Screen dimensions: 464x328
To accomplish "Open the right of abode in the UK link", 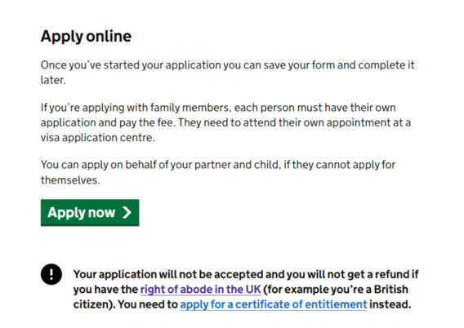I will tap(200, 290).
